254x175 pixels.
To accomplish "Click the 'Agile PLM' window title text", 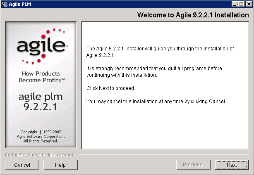I will click(x=20, y=4).
